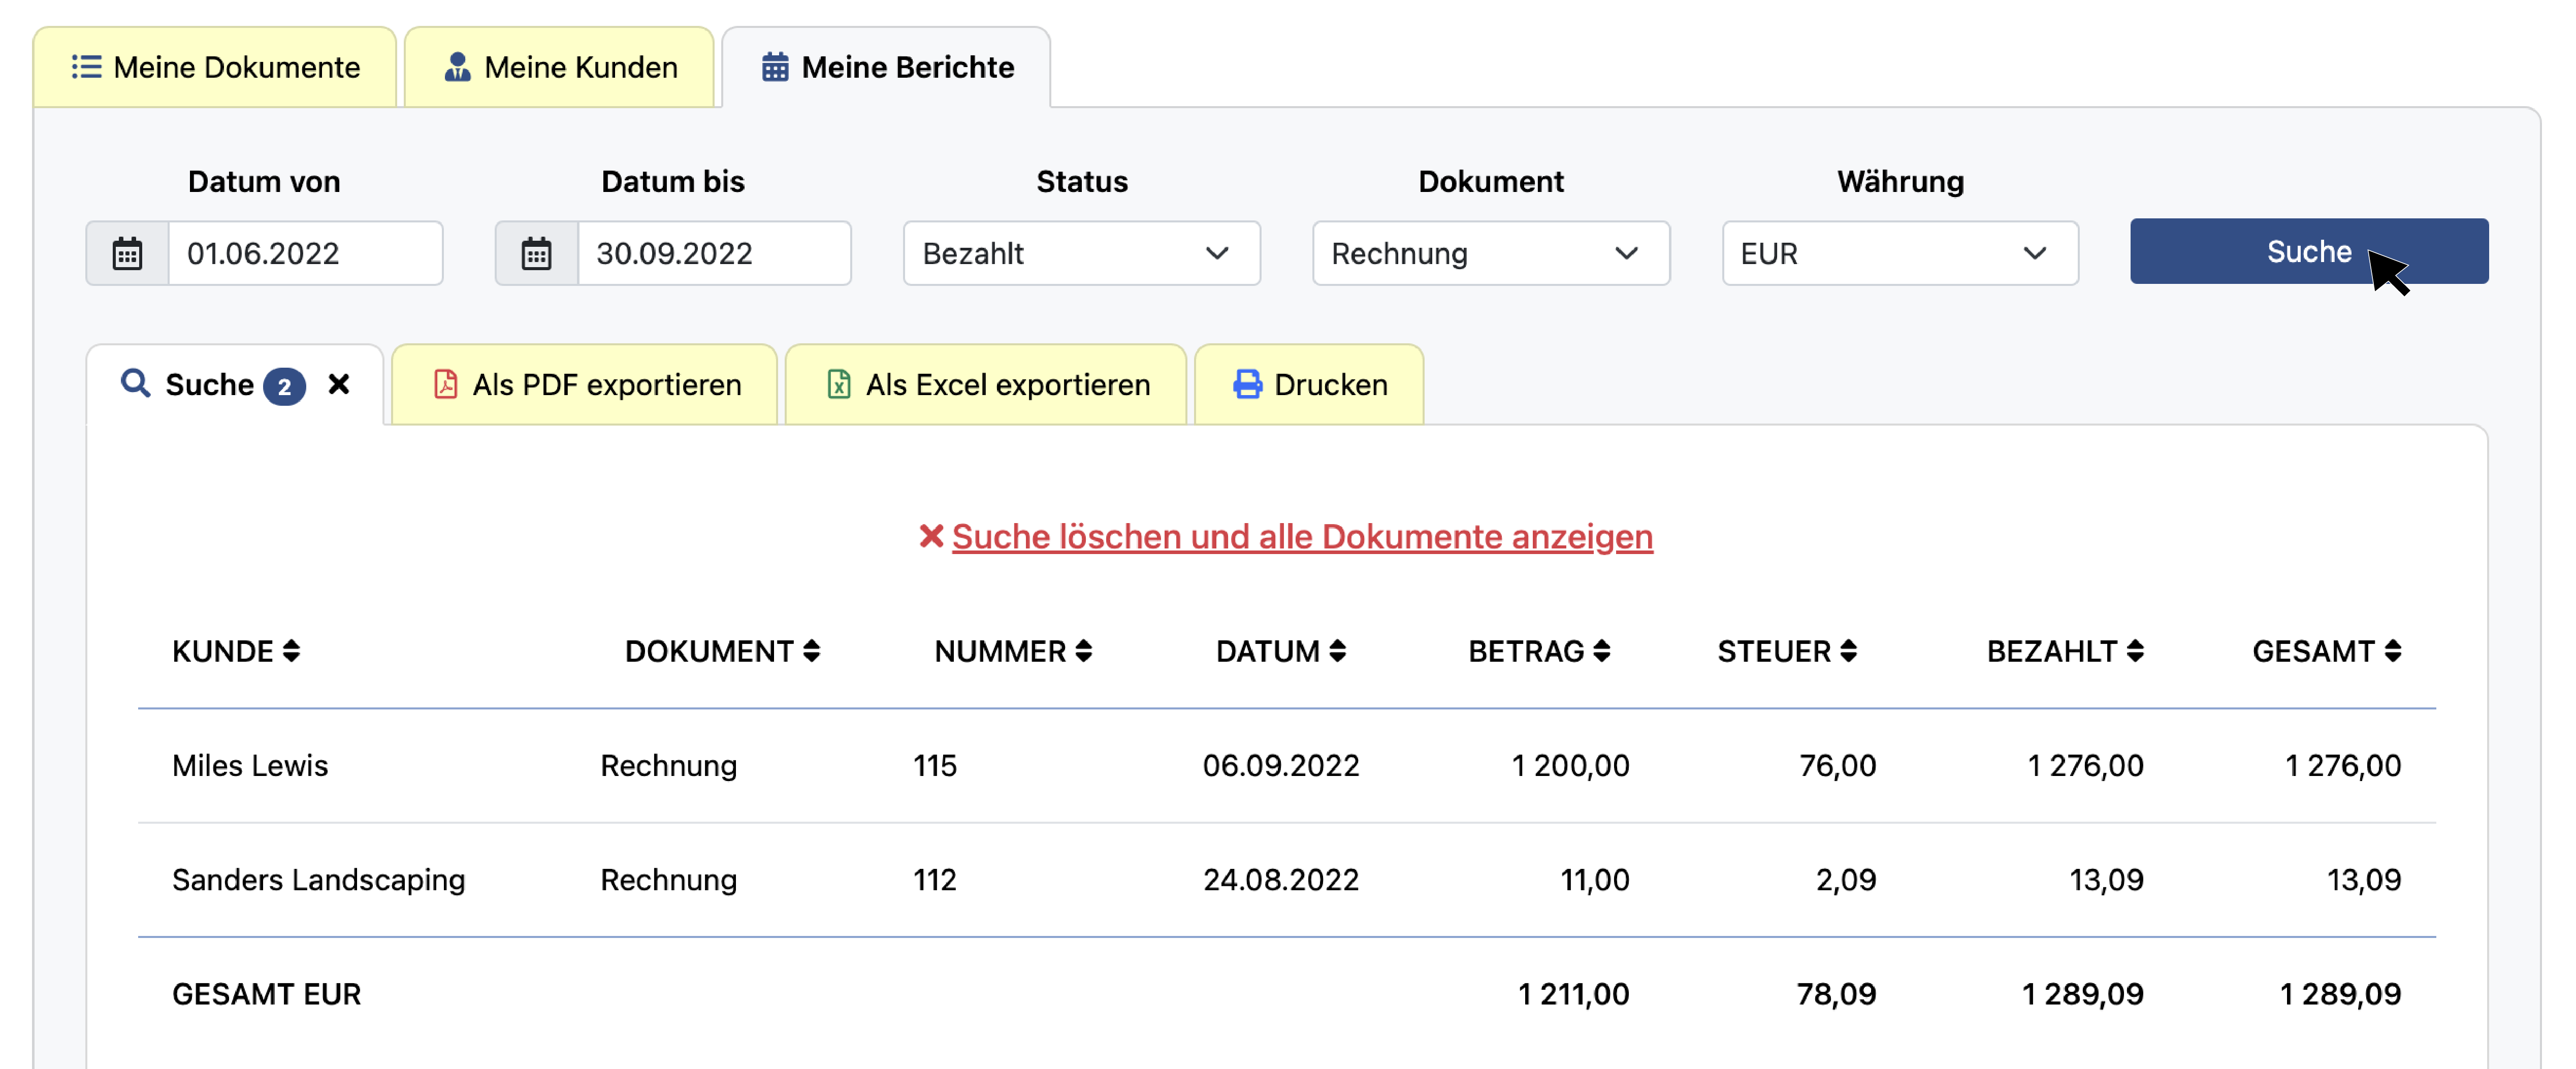Click the amount 11,00
This screenshot has width=2576, height=1069.
[x=1595, y=880]
